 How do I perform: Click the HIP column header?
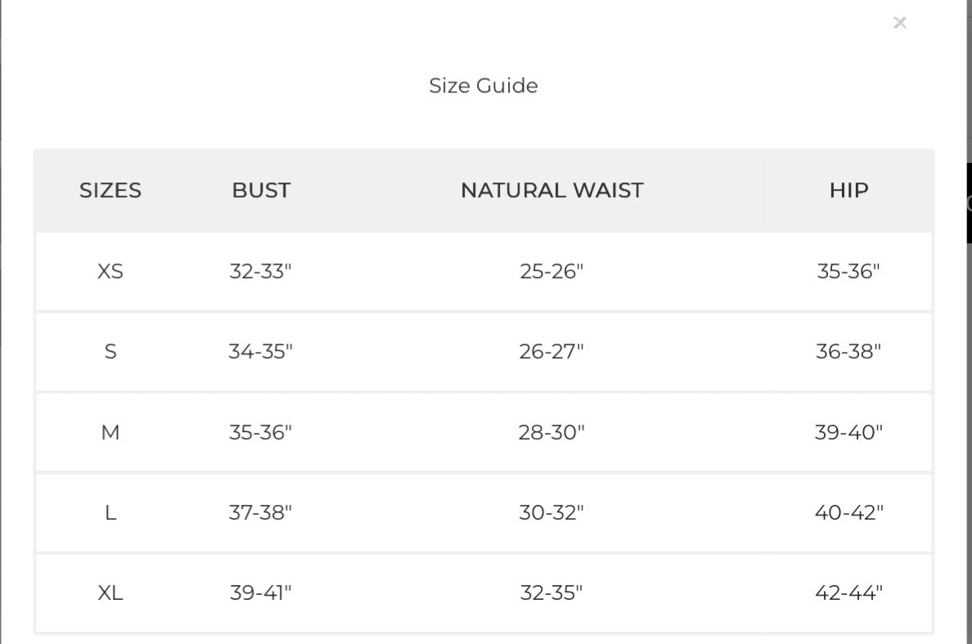pos(848,191)
